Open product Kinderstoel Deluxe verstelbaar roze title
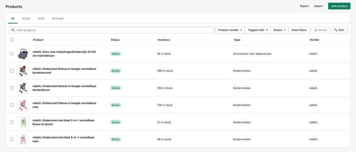The height and width of the screenshot is (152, 356). coord(64,105)
